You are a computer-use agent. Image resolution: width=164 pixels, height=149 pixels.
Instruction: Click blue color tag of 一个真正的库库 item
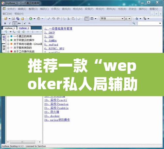pyautogui.click(x=12, y=36)
